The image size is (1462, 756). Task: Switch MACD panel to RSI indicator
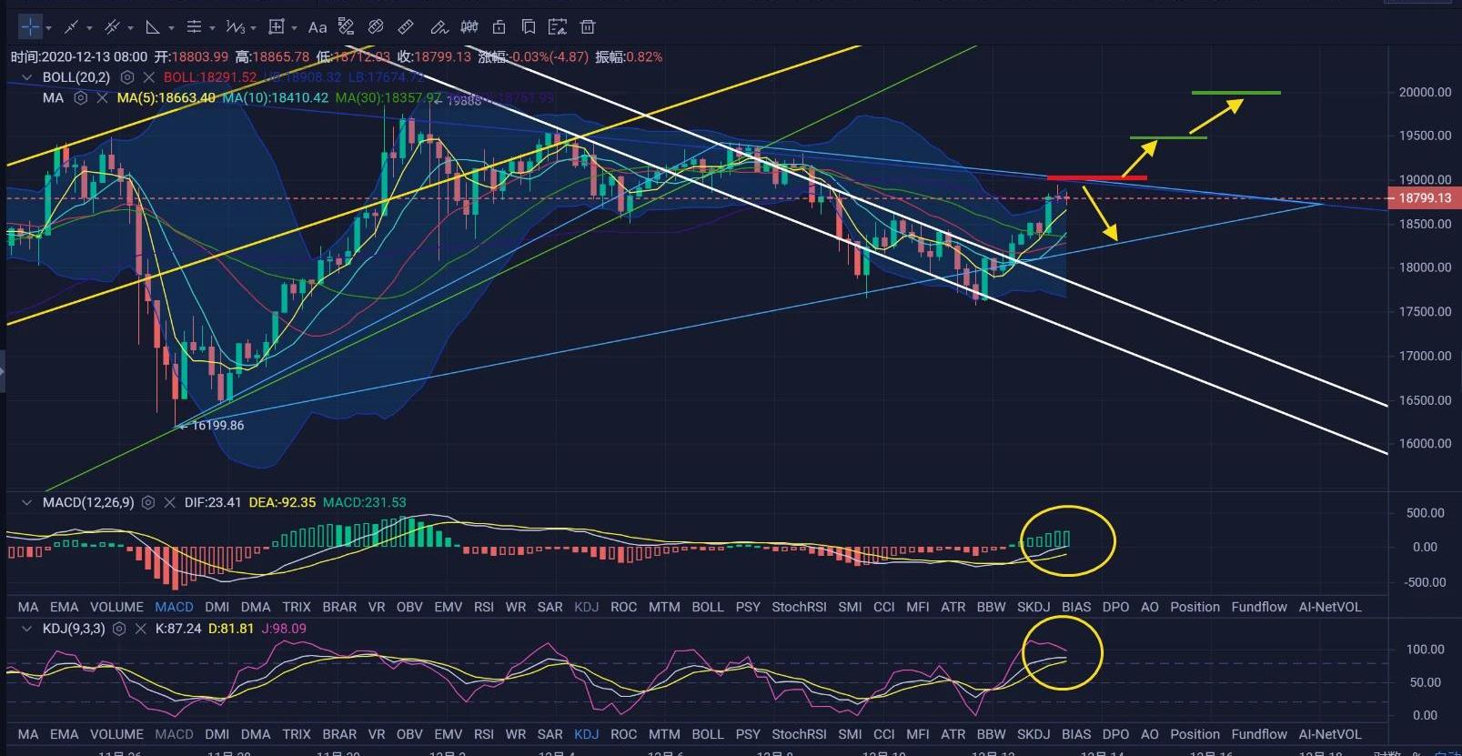[x=483, y=607]
